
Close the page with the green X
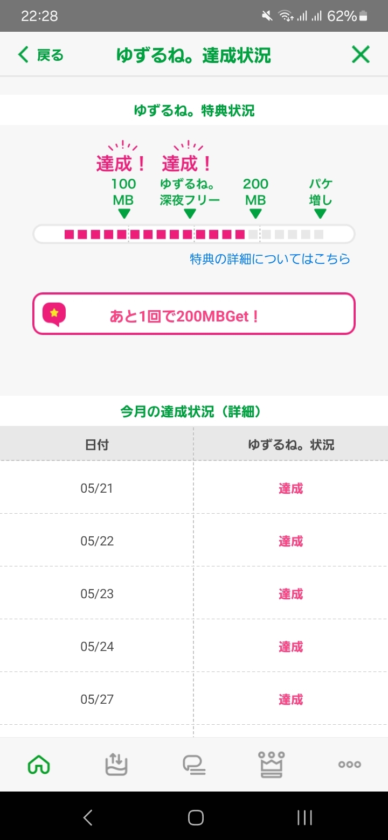(361, 54)
